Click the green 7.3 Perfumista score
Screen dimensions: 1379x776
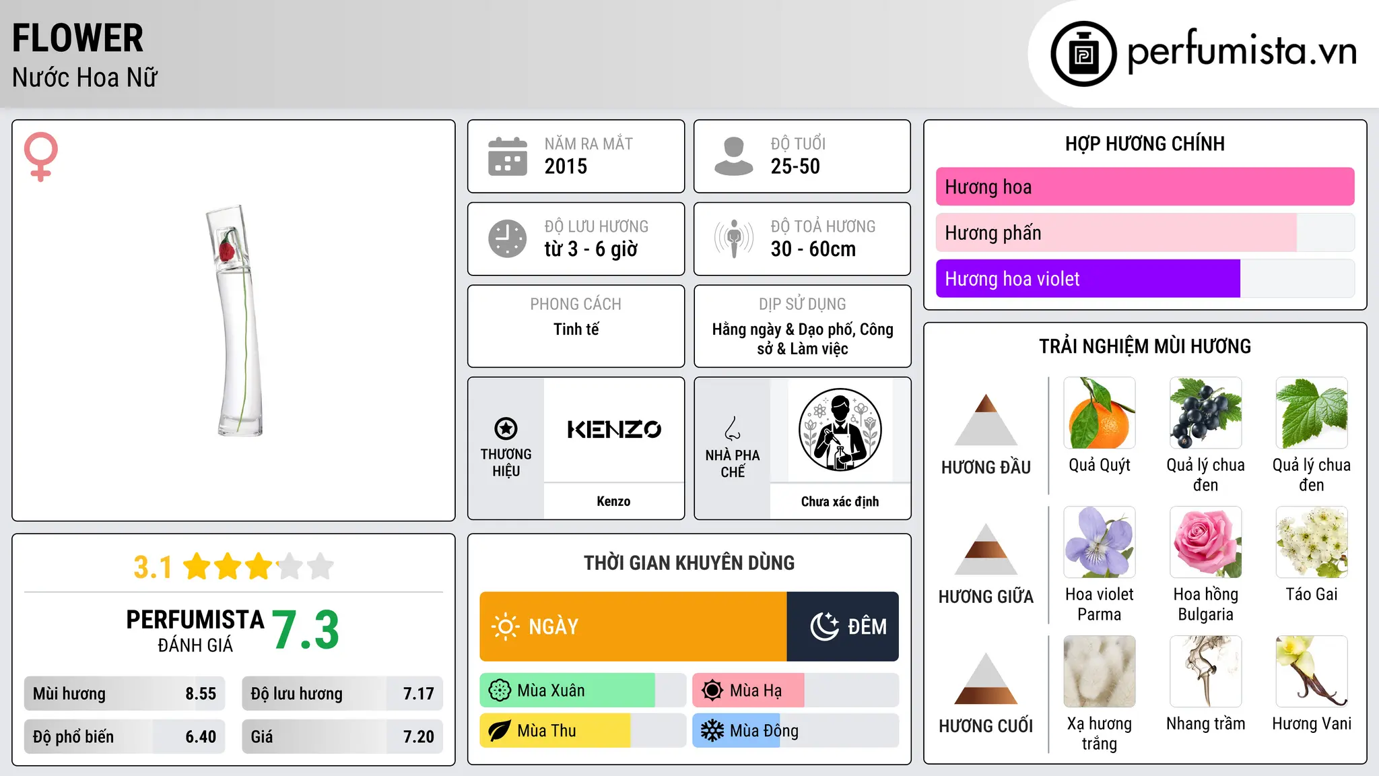click(306, 630)
